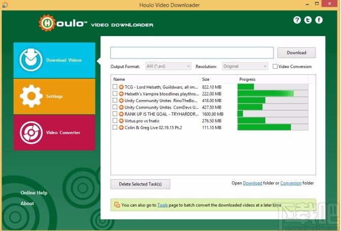The image size is (341, 231).
Task: Tick the Virtus.pro vs fnatic checkbox
Action: click(x=115, y=120)
